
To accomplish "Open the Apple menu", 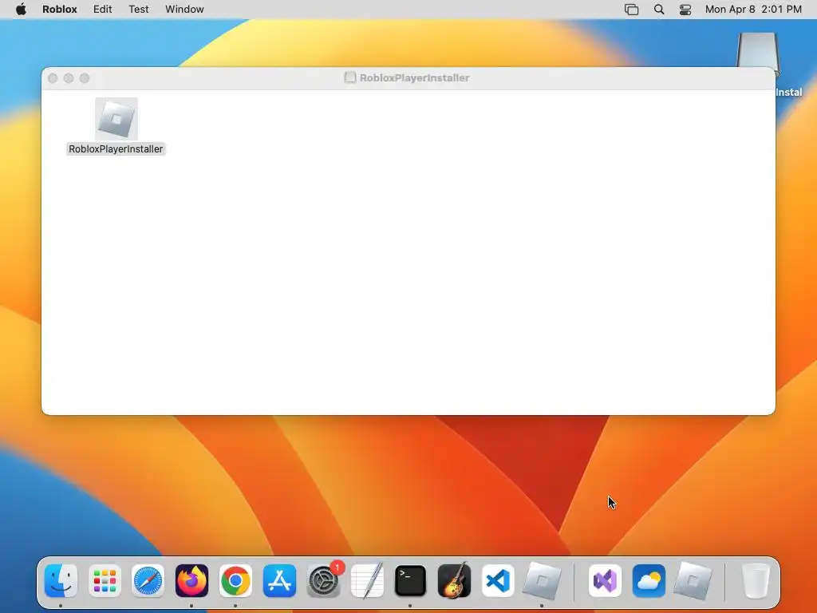I will 21,10.
